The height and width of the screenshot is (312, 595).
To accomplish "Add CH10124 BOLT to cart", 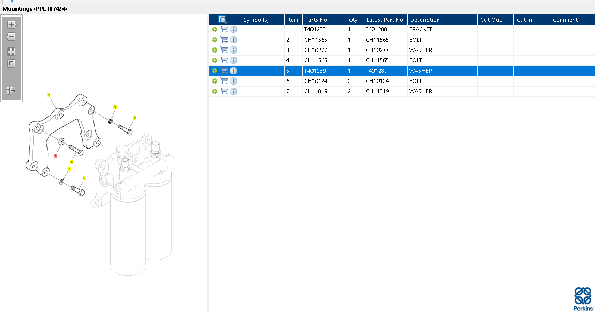I will [224, 81].
